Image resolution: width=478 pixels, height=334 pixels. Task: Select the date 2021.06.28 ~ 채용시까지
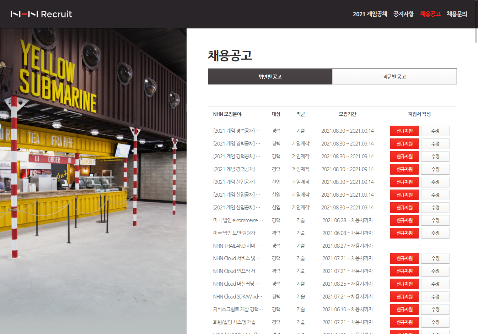pos(348,220)
